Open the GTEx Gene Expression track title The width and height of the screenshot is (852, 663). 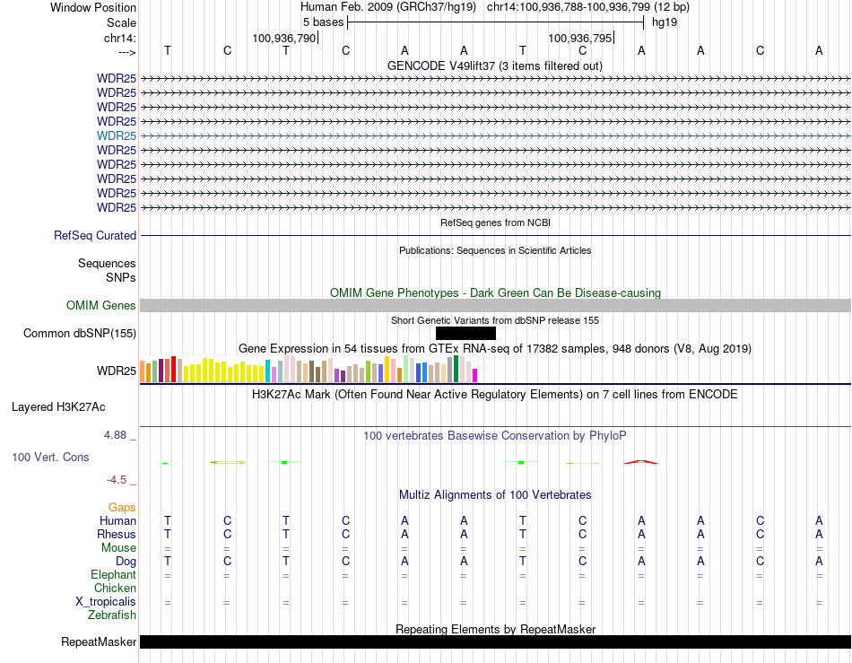coord(494,348)
